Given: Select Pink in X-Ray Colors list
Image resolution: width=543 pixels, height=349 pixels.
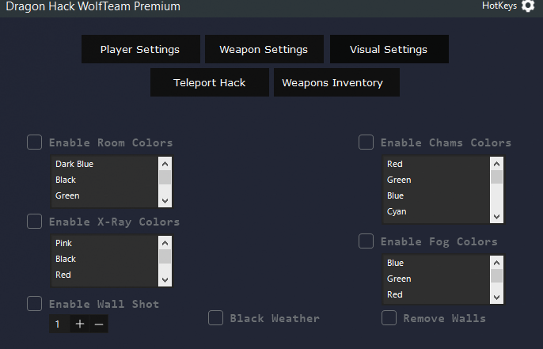Looking at the screenshot, I should point(104,243).
